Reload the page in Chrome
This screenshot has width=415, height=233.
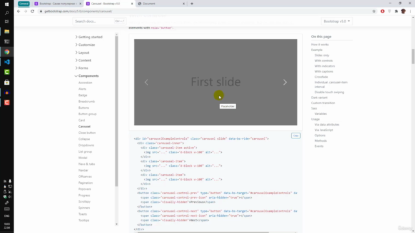[32, 11]
